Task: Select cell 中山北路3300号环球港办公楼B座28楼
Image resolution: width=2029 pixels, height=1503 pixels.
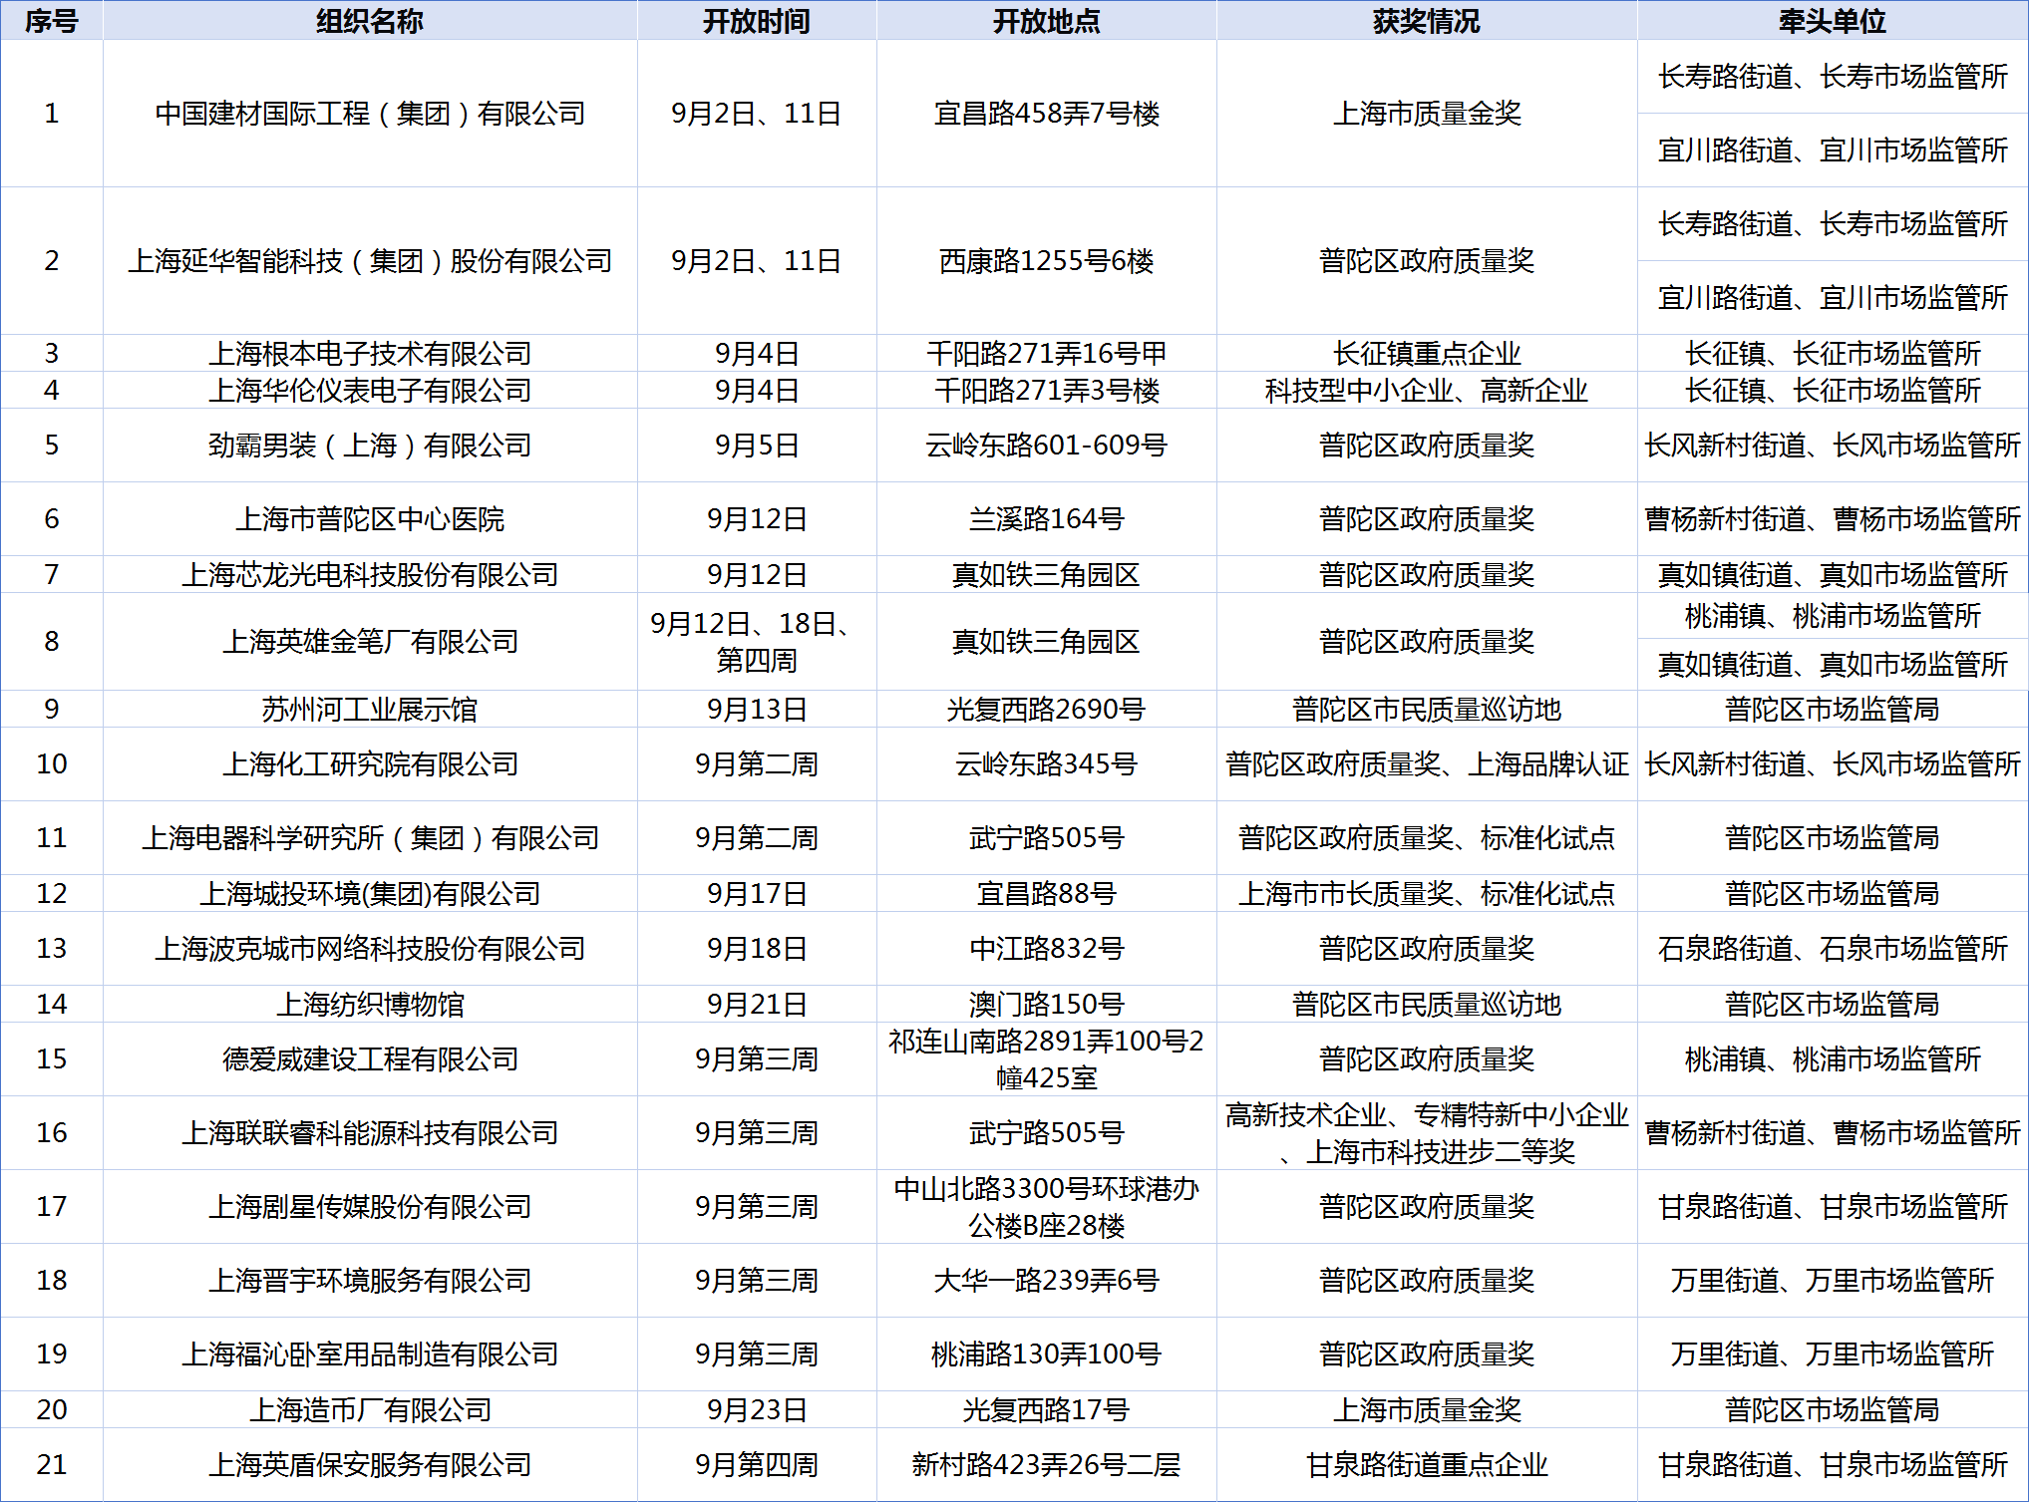Action: 1046,1207
